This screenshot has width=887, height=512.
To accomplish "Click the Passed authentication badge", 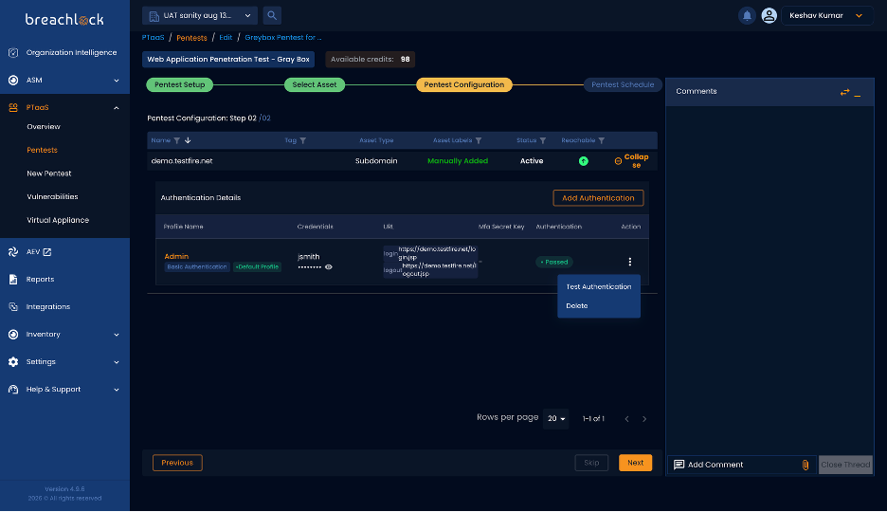I will 554,263.
